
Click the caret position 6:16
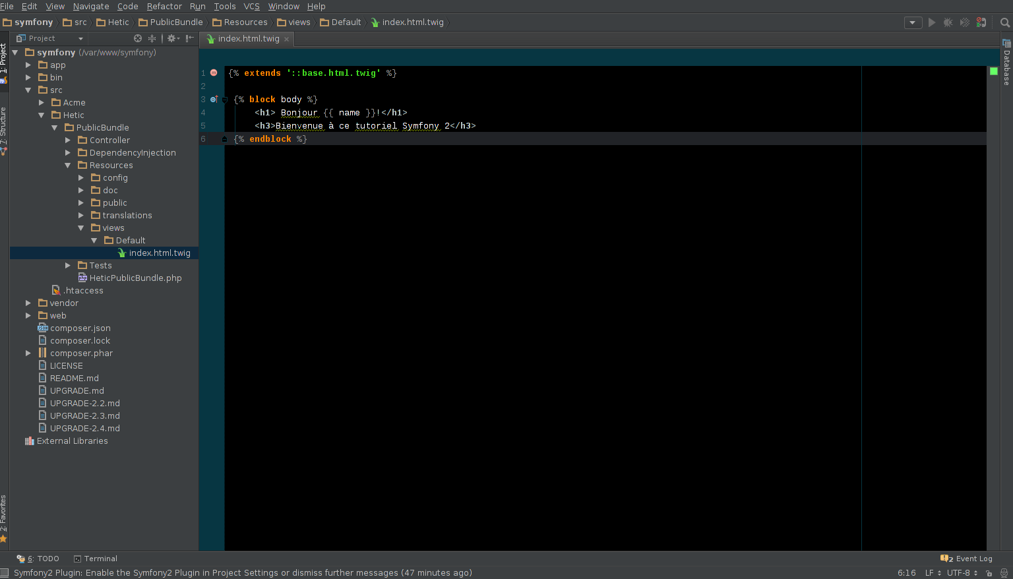907,573
